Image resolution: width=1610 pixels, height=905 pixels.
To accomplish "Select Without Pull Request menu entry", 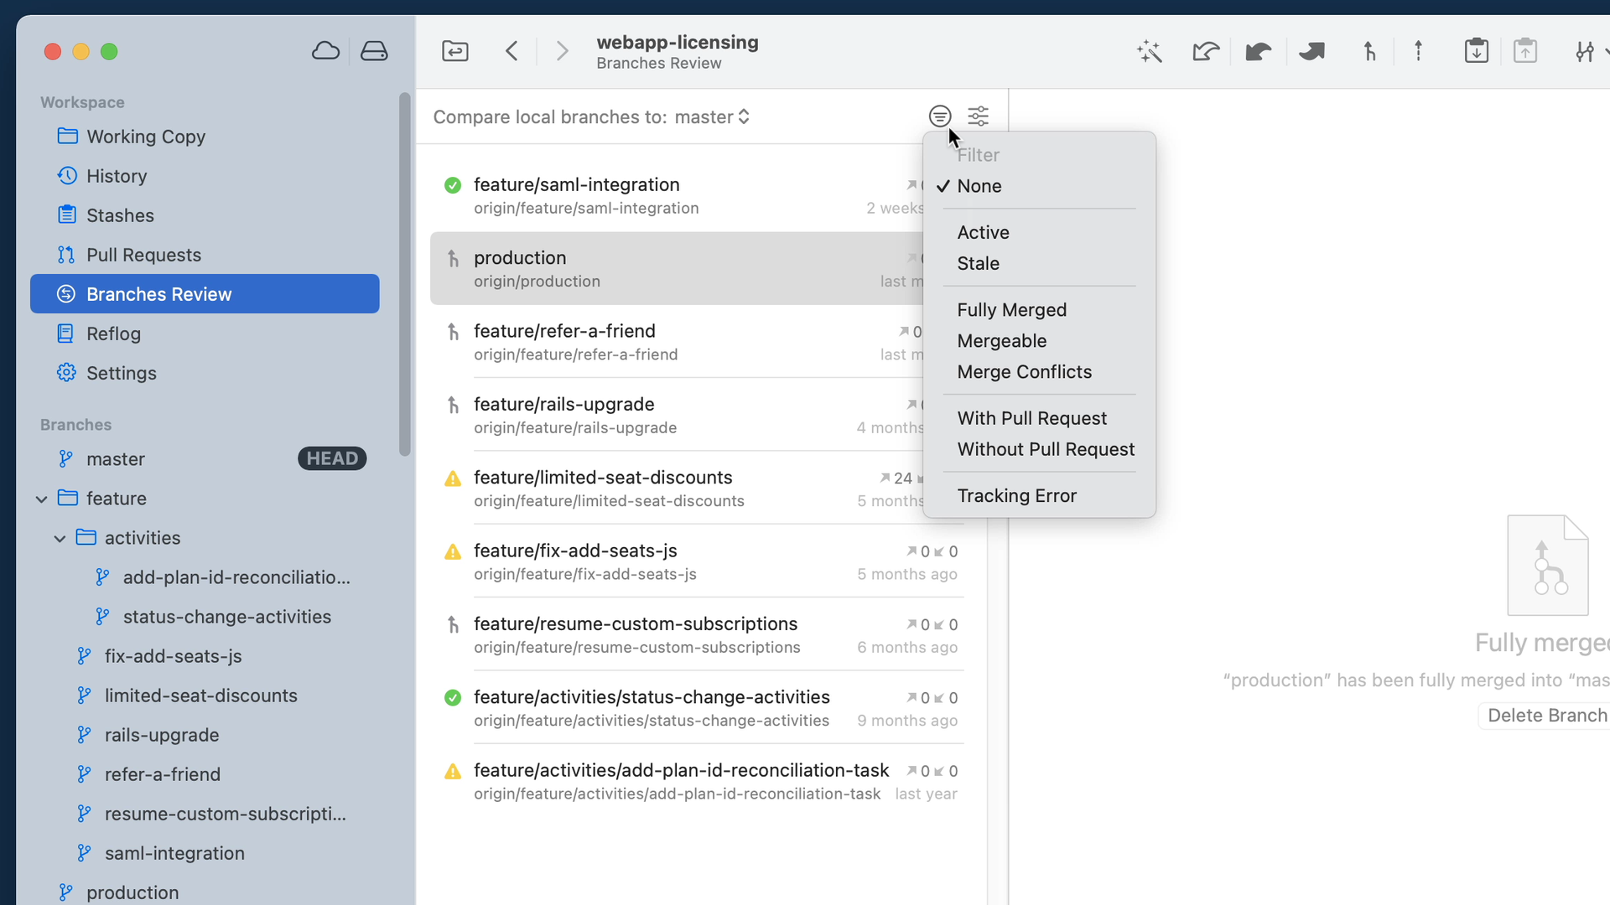I will click(x=1045, y=449).
